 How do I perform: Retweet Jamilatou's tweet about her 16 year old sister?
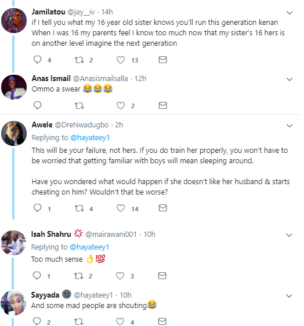[79, 60]
